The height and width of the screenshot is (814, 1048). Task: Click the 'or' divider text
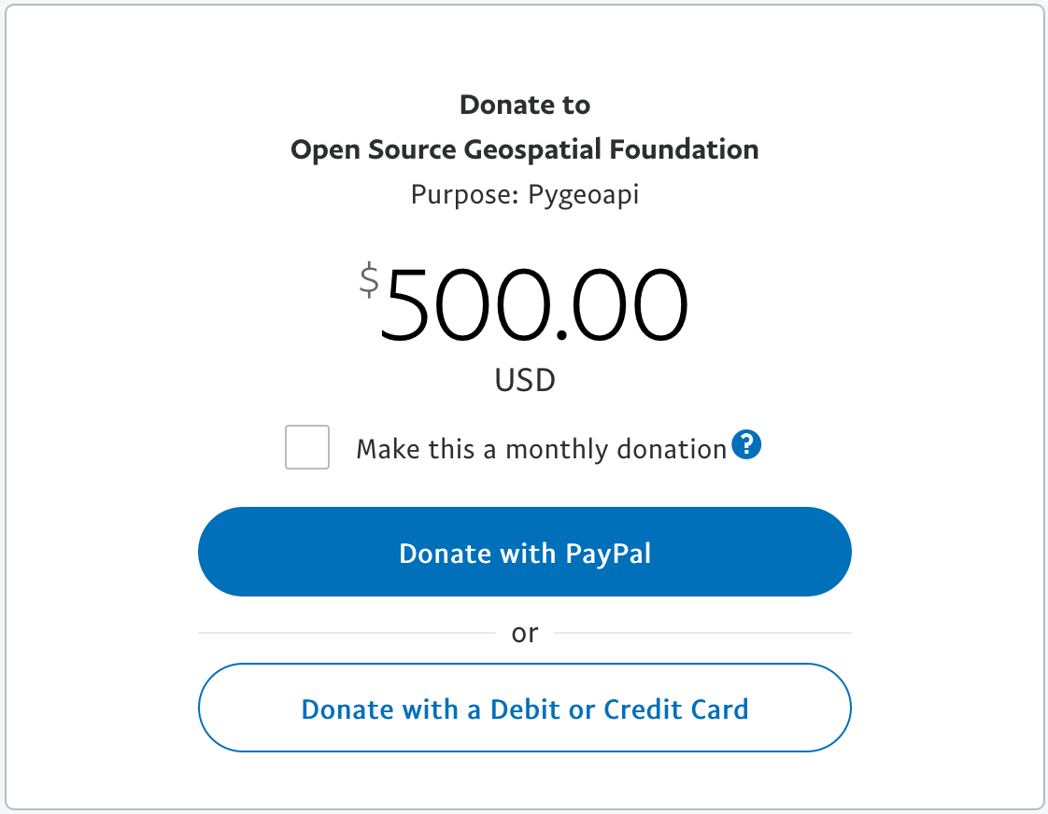(x=525, y=633)
